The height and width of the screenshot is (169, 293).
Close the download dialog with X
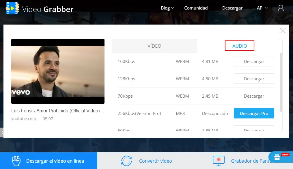(x=283, y=31)
